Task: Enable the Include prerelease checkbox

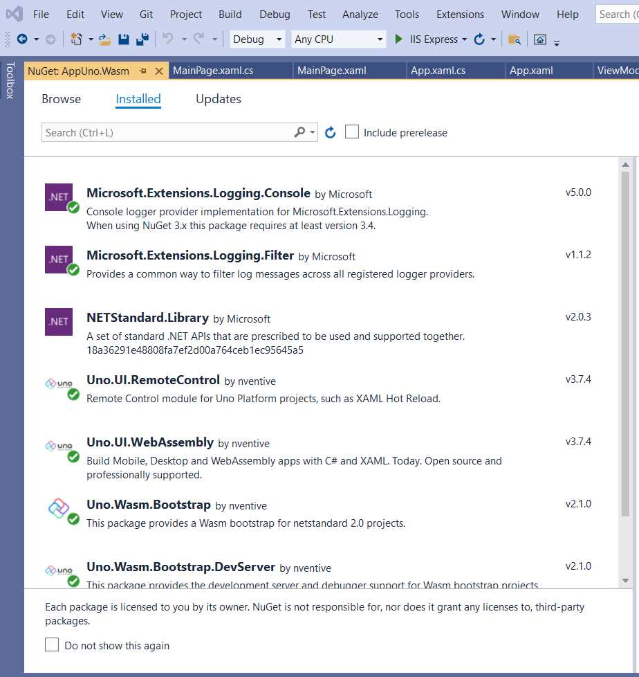Action: (352, 132)
